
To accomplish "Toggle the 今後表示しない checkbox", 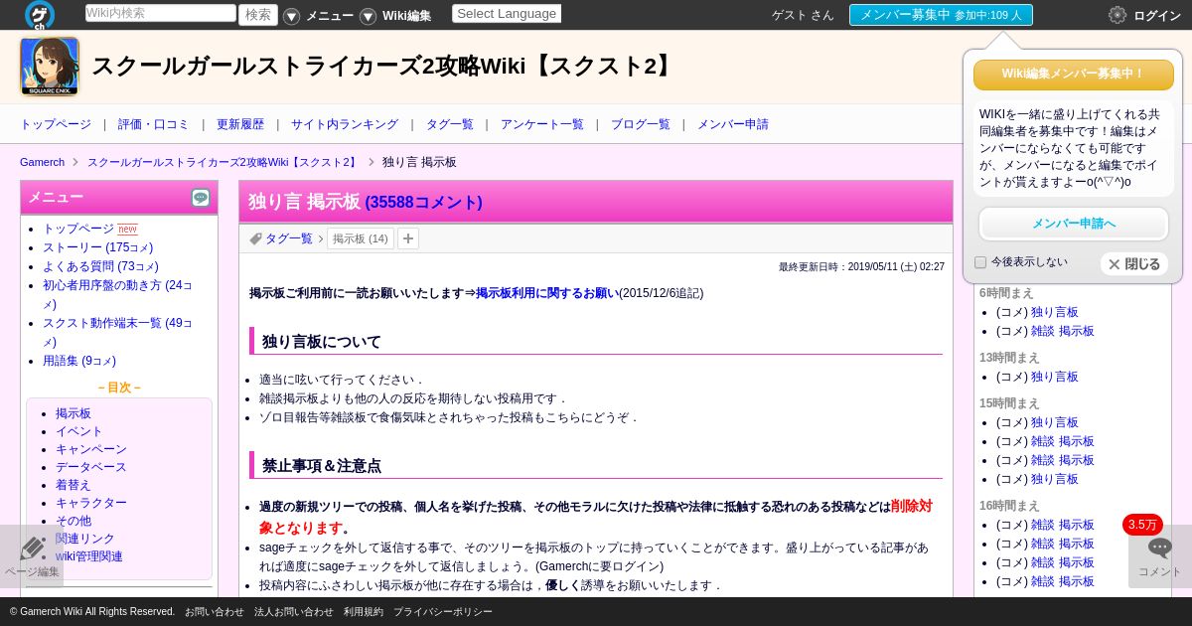I will click(x=980, y=262).
